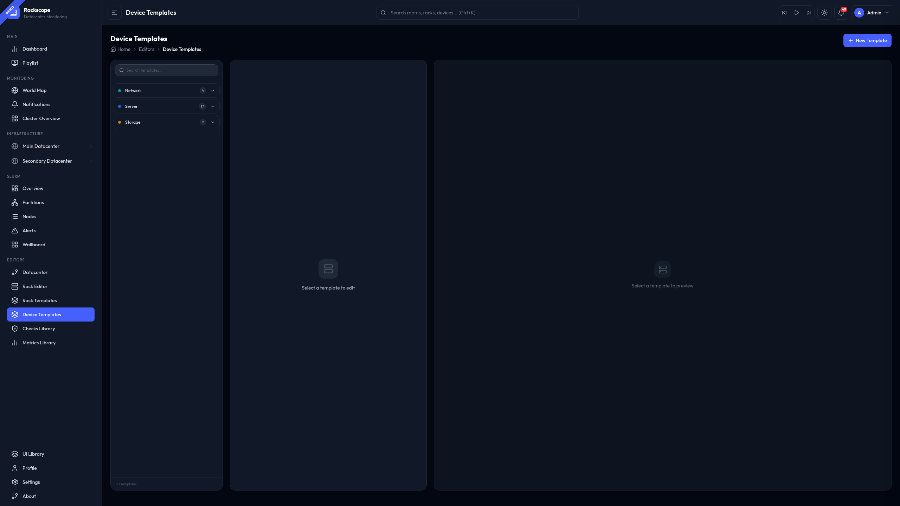This screenshot has height=506, width=900.
Task: Navigate to Editors via the breadcrumb
Action: 147,49
